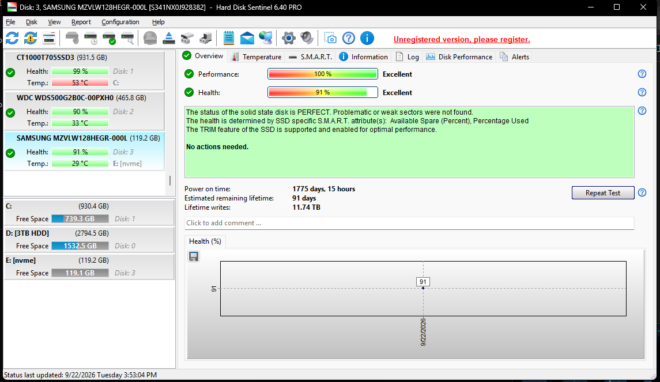Switch to the Alerts tab
The width and height of the screenshot is (660, 382).
tap(514, 57)
